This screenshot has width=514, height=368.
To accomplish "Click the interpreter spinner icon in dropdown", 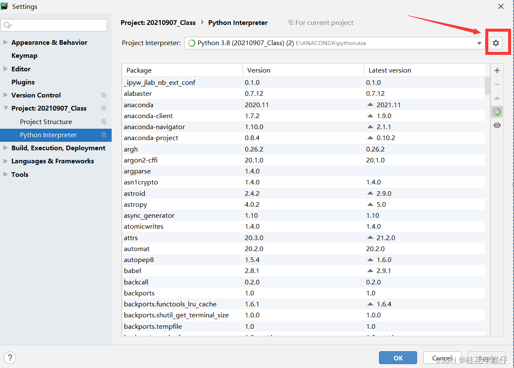I will pos(191,43).
